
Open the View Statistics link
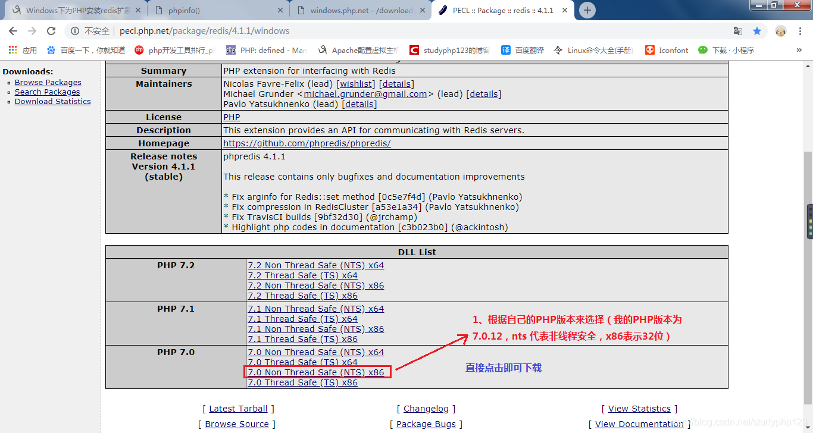tap(639, 409)
